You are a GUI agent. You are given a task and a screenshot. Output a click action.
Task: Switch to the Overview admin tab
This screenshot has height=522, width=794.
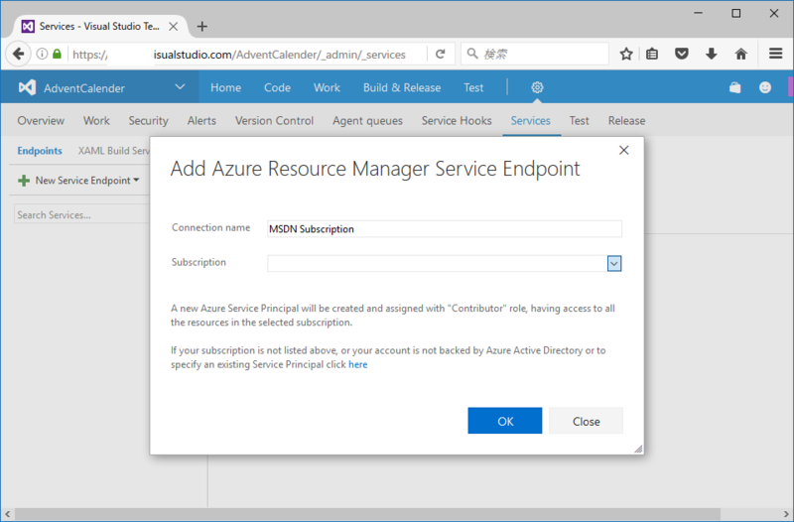point(41,120)
